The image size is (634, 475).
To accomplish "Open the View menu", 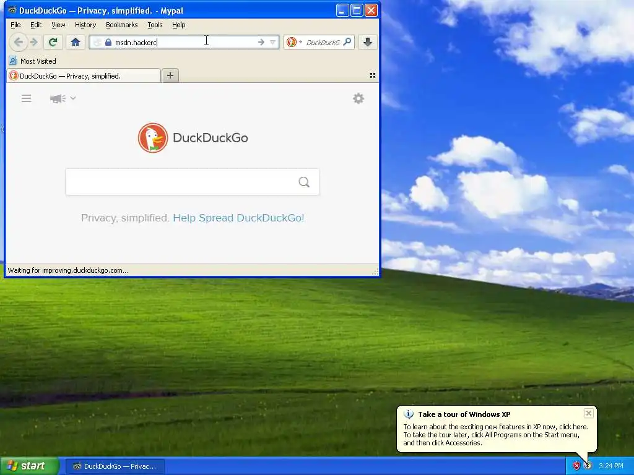I will pyautogui.click(x=58, y=25).
